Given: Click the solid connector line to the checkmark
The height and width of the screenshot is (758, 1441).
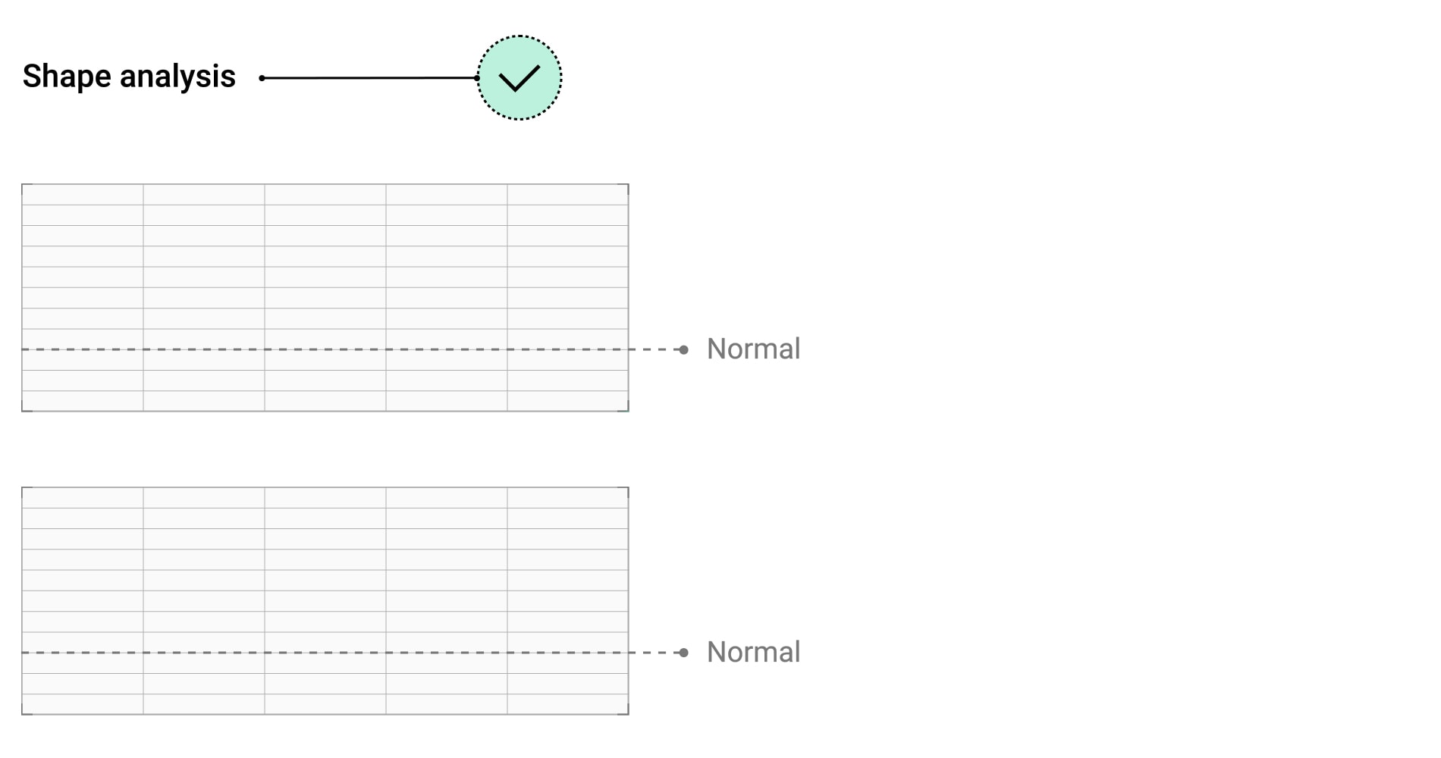Looking at the screenshot, I should 369,77.
